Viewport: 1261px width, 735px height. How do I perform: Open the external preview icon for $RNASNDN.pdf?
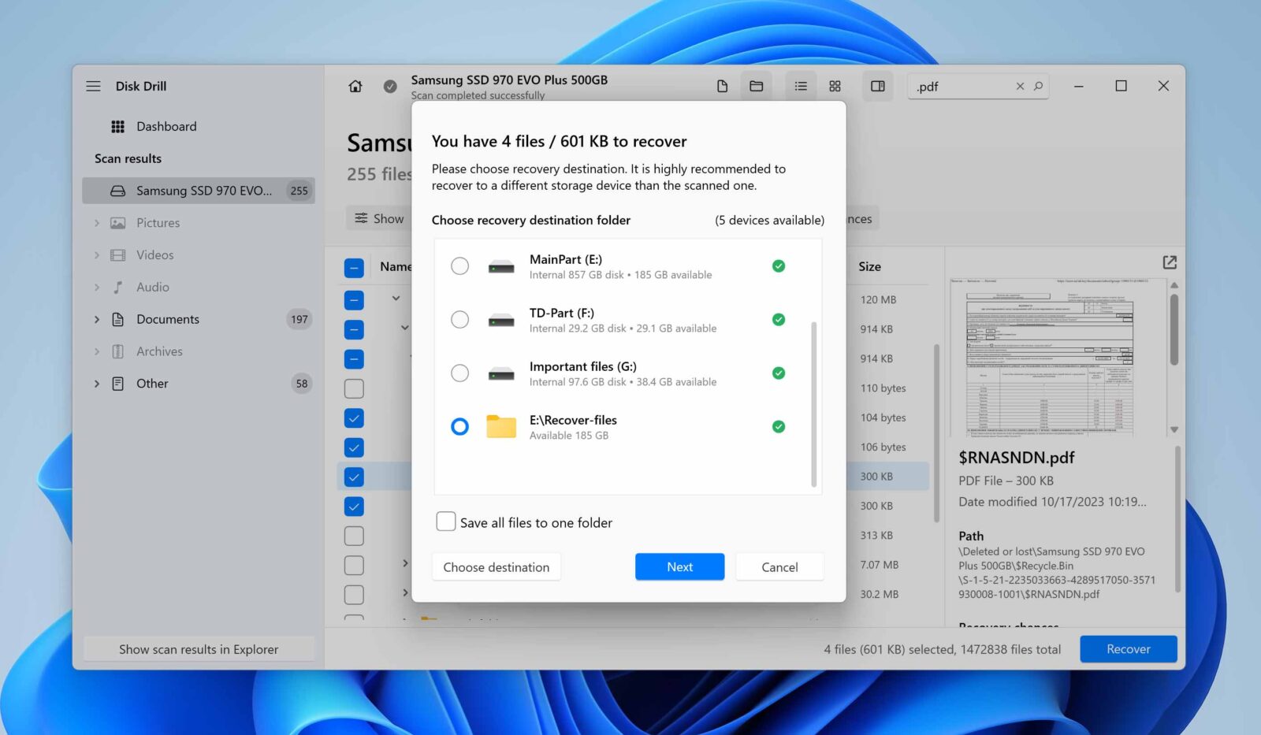pos(1169,262)
